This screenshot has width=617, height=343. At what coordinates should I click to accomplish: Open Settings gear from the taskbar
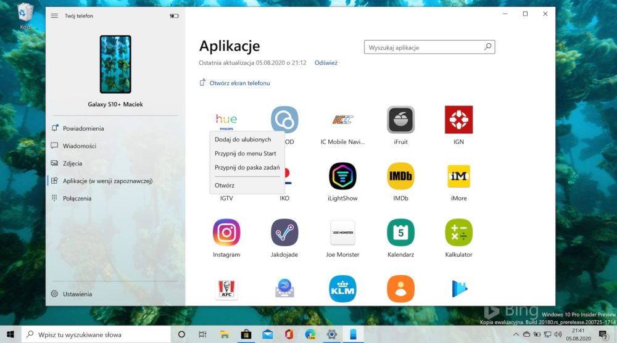coord(332,334)
